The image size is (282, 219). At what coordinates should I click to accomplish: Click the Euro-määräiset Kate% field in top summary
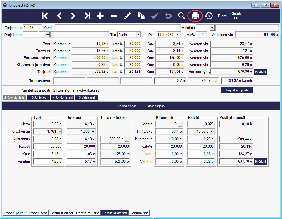(x=133, y=58)
